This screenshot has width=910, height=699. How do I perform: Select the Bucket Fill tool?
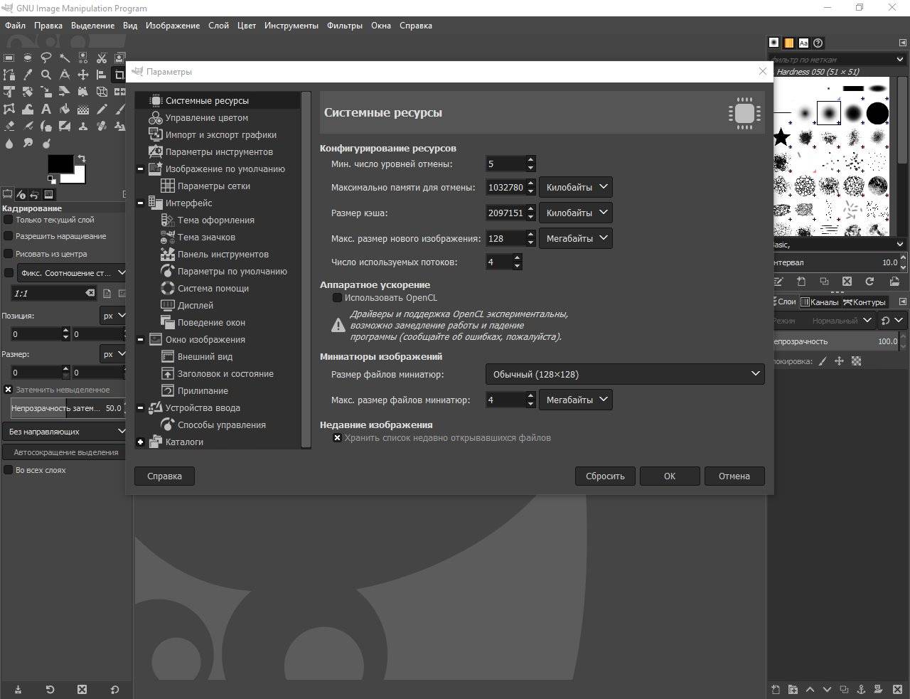tap(65, 109)
